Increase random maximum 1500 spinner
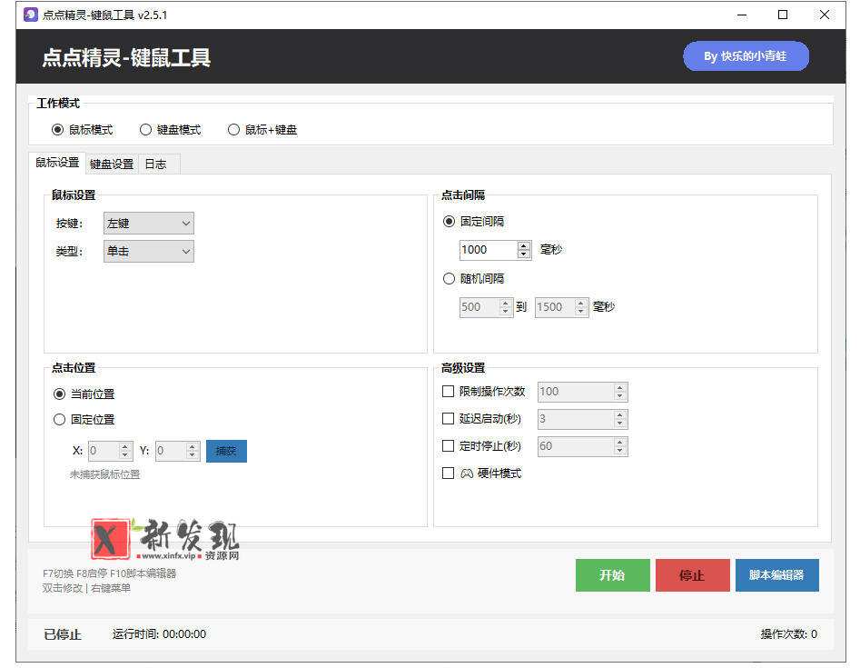 pyautogui.click(x=581, y=303)
